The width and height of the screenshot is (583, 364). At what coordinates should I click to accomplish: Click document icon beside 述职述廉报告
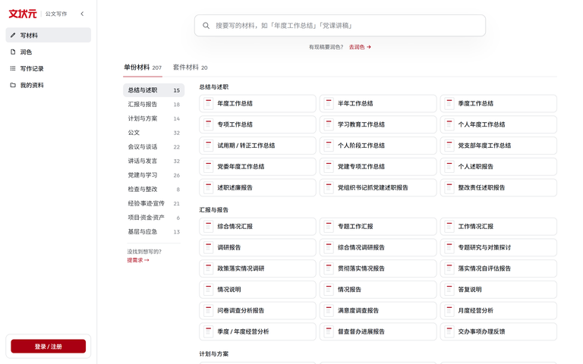click(x=208, y=187)
